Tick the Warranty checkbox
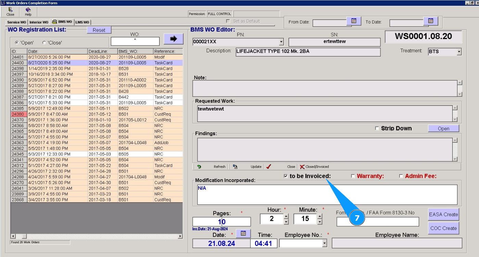Screen dimensions: 479x257 [x=353, y=176]
